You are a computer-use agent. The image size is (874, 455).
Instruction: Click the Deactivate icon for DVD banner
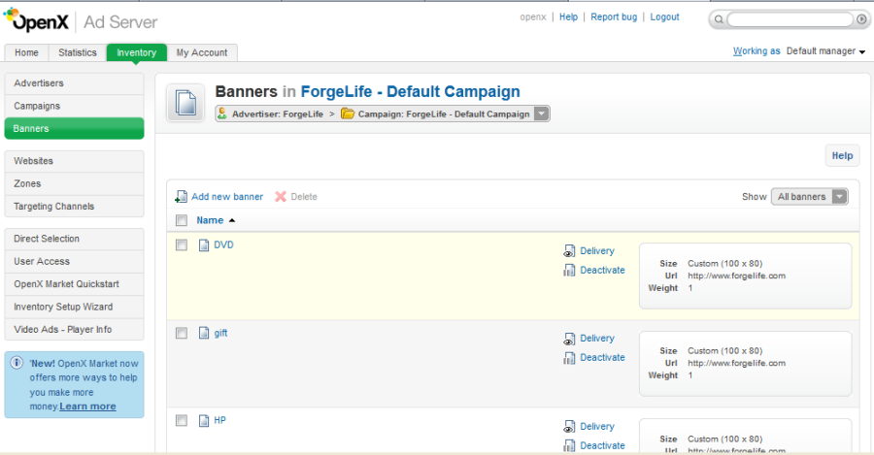tap(568, 270)
